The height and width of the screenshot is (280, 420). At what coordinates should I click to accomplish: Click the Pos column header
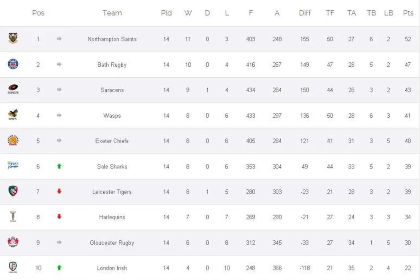tap(38, 13)
